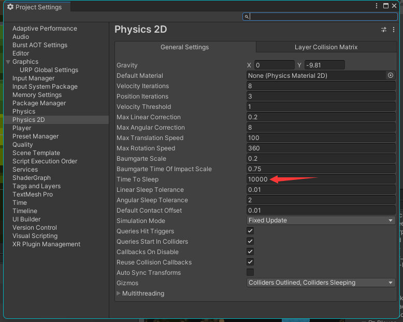403x322 pixels.
Task: Open the Gizmos dropdown
Action: tap(321, 283)
